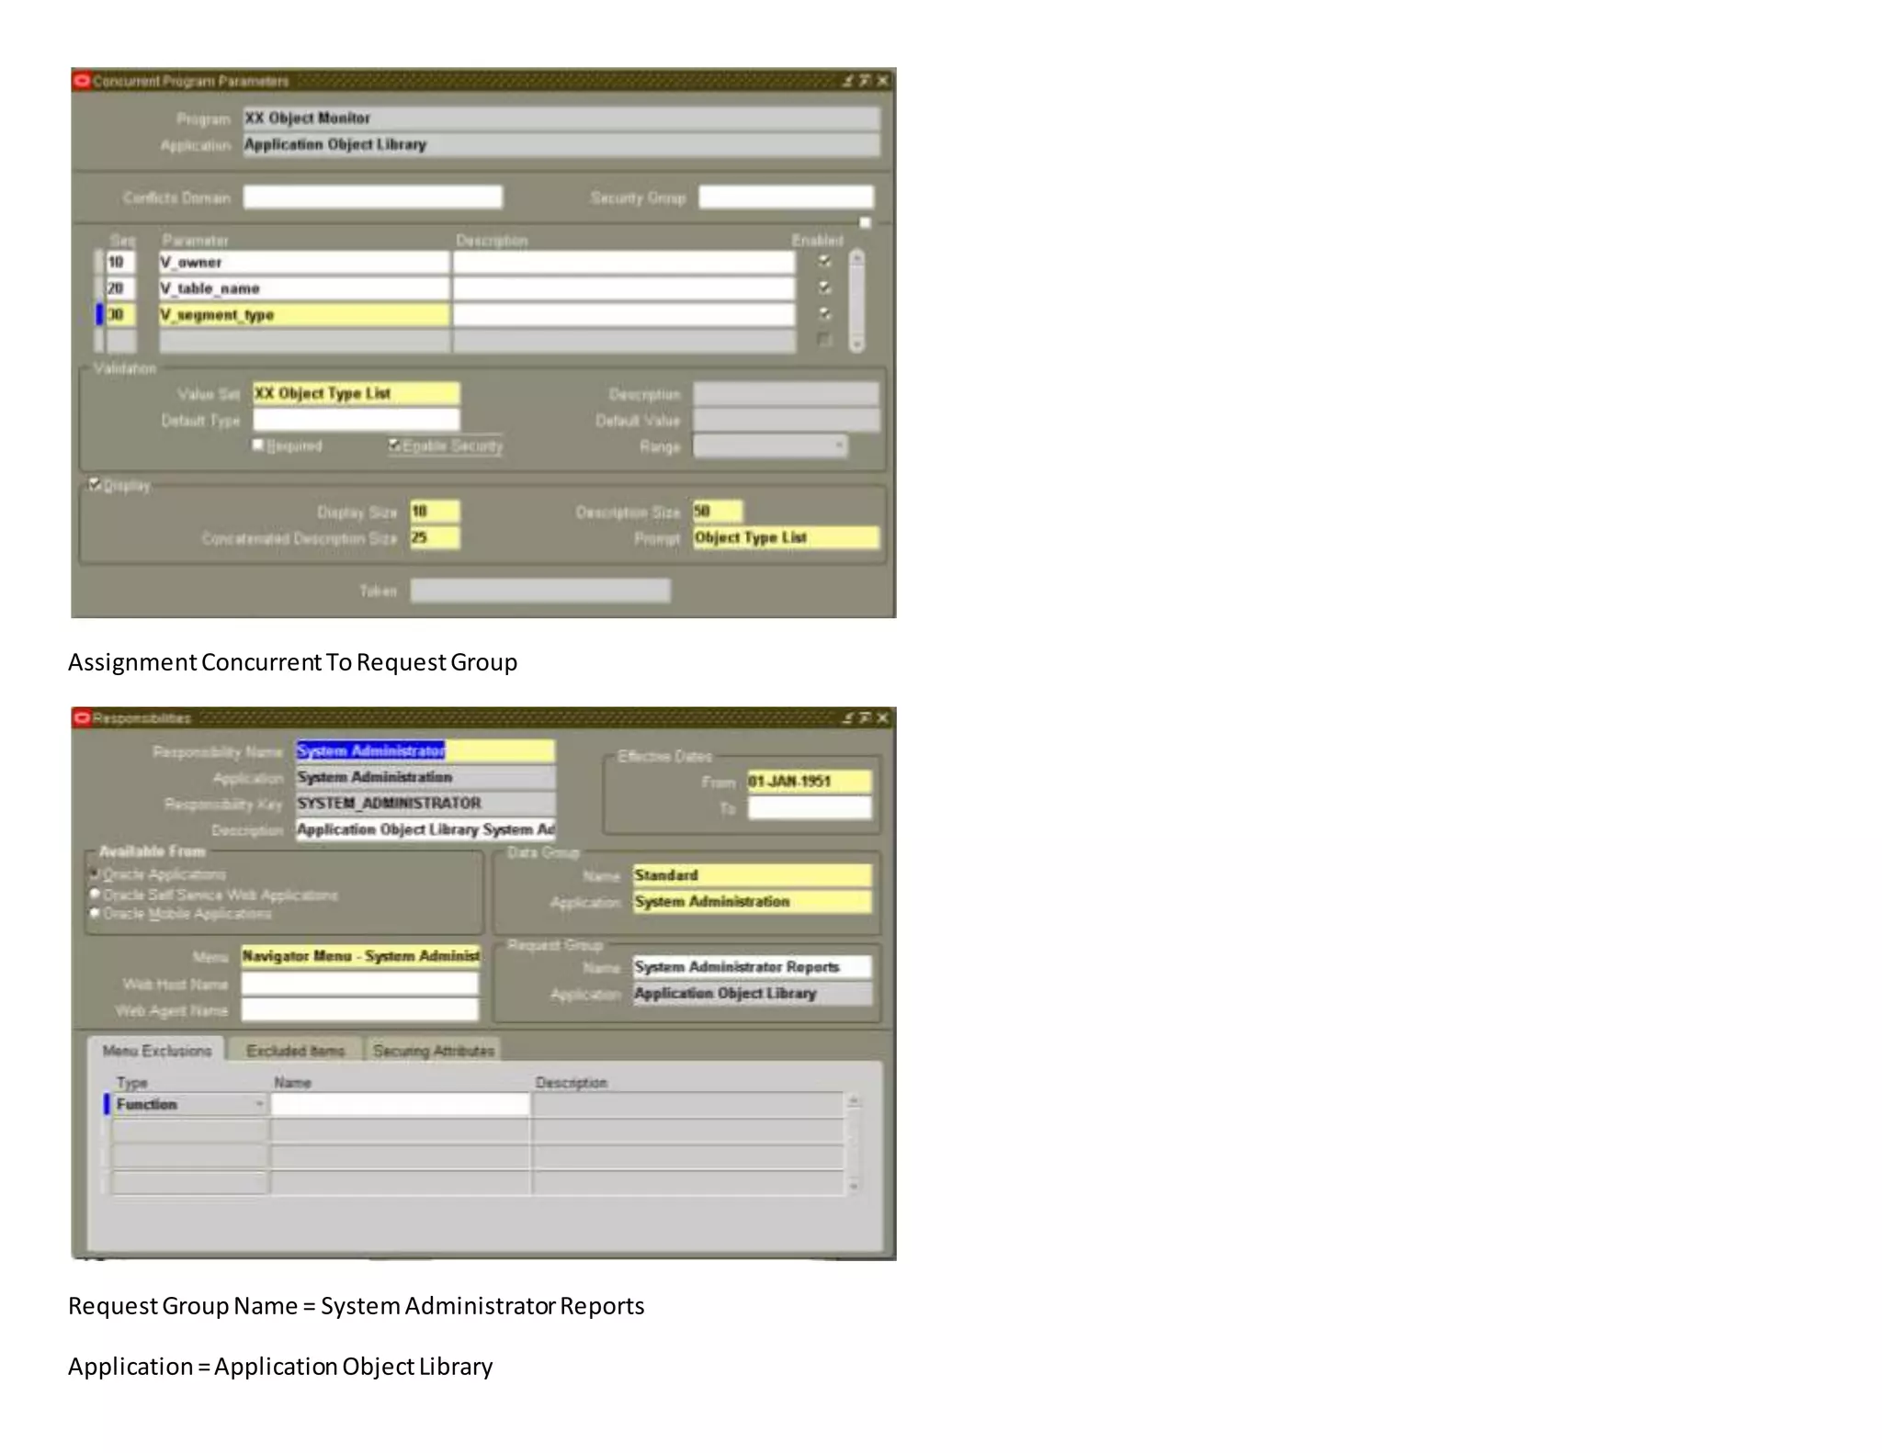The image size is (1882, 1453).
Task: Click the Menu field Navigator Menu
Action: pyautogui.click(x=359, y=956)
